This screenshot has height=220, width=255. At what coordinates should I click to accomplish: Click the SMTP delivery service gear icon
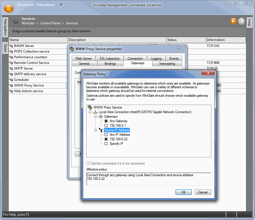pyautogui.click(x=11, y=74)
